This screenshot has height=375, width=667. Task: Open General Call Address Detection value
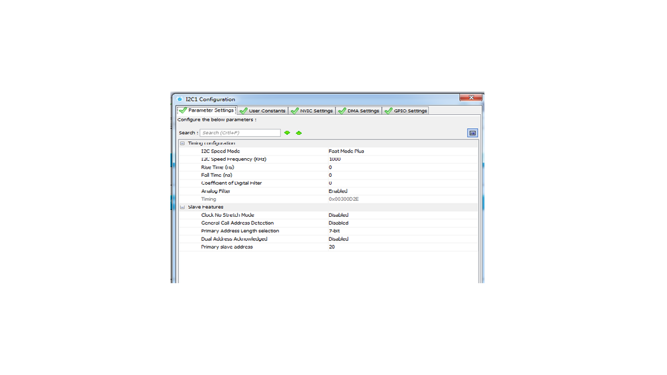[339, 223]
